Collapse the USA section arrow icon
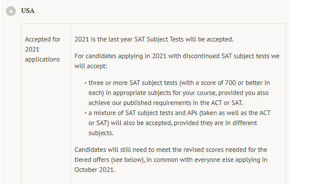The width and height of the screenshot is (313, 184). tap(11, 11)
